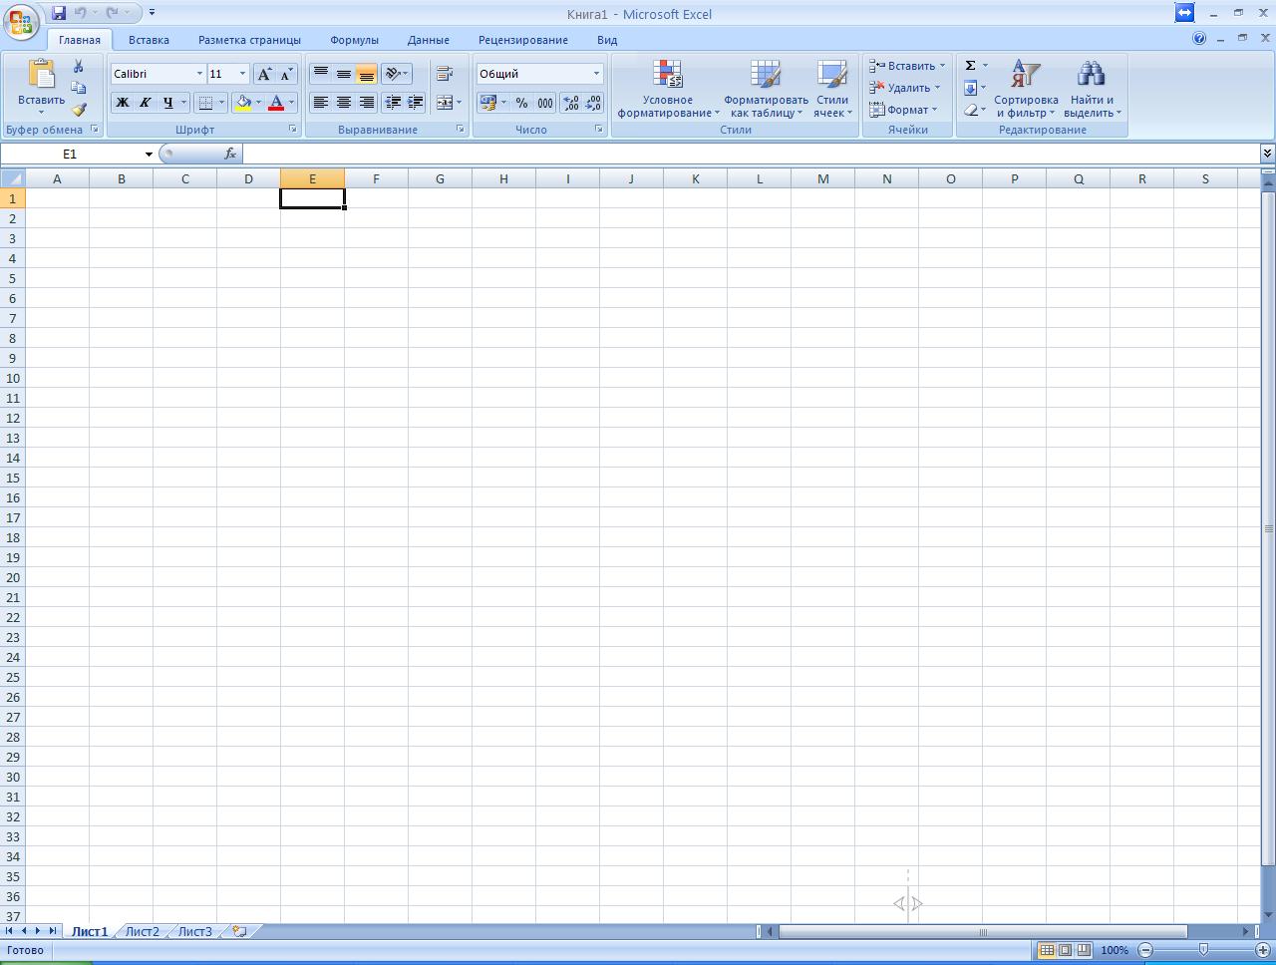The width and height of the screenshot is (1276, 965).
Task: Toggle bottom vertical alignment
Action: pos(367,74)
